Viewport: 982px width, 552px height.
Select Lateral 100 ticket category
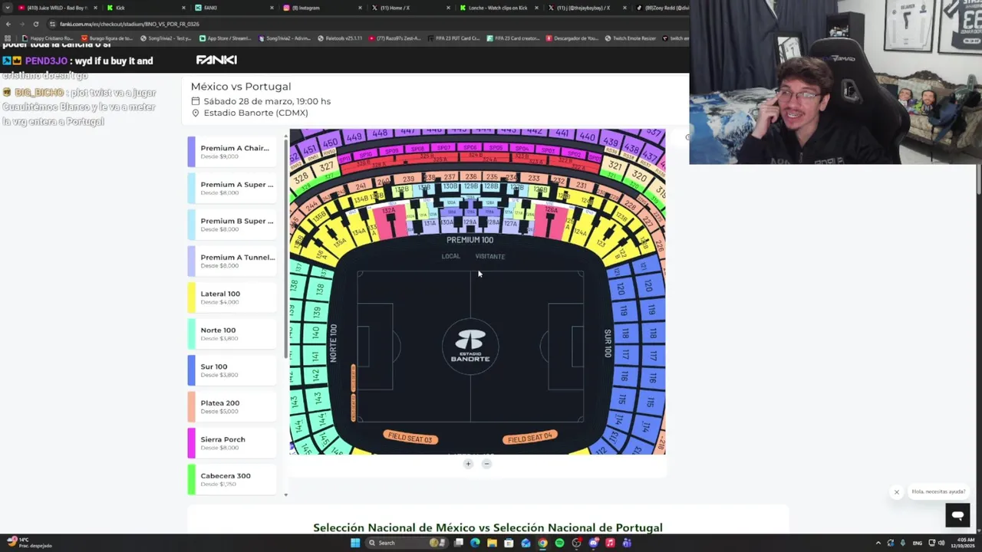(232, 297)
